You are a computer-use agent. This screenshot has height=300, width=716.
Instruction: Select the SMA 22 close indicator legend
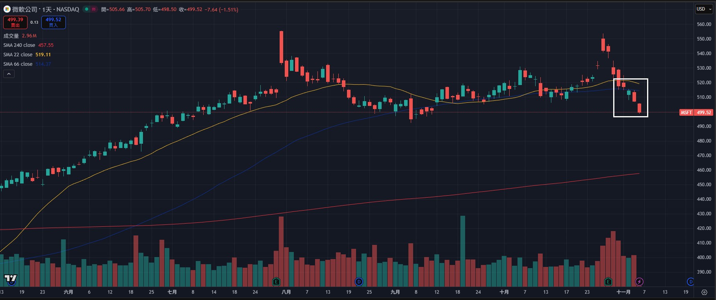[18, 55]
